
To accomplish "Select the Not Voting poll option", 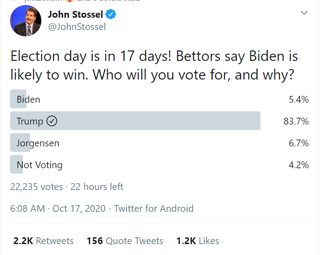I will tap(160, 165).
